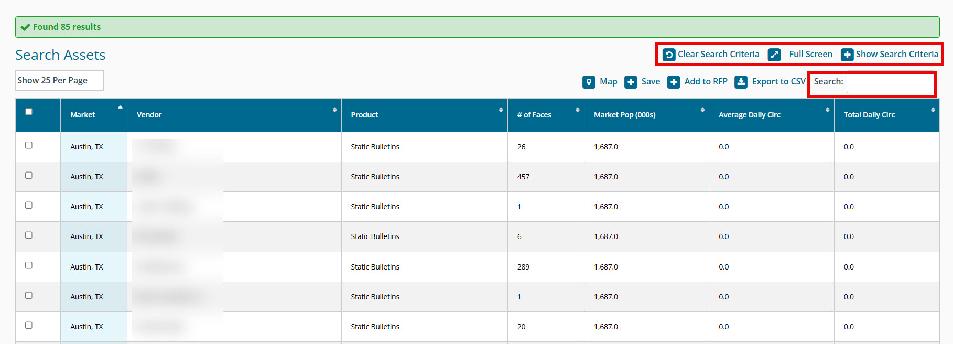Open the Show 25 Per Page dropdown
The width and height of the screenshot is (953, 344).
coord(59,80)
